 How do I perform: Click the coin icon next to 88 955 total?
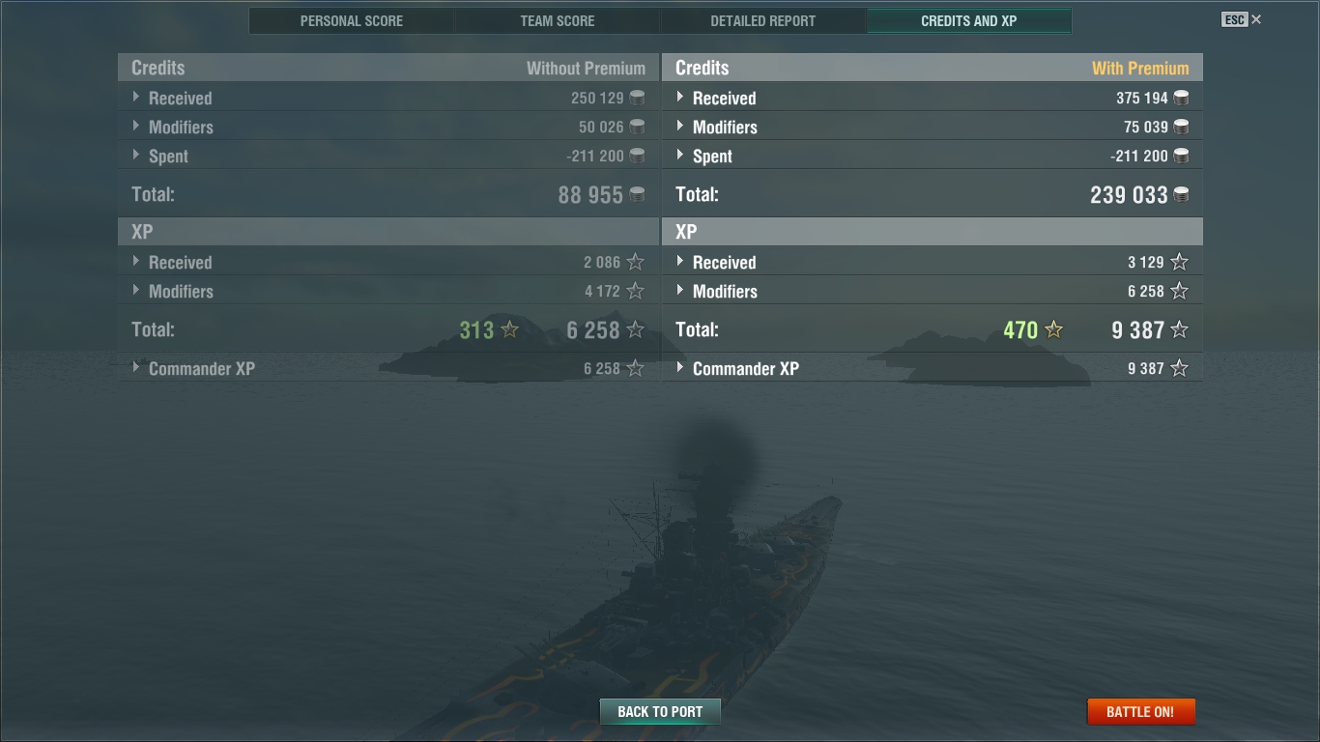click(x=637, y=195)
